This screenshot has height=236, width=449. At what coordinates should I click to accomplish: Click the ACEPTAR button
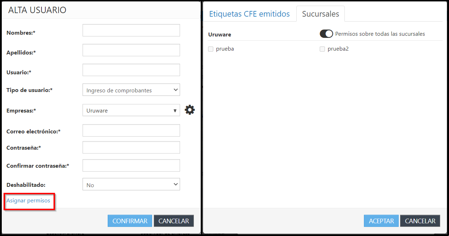click(381, 221)
